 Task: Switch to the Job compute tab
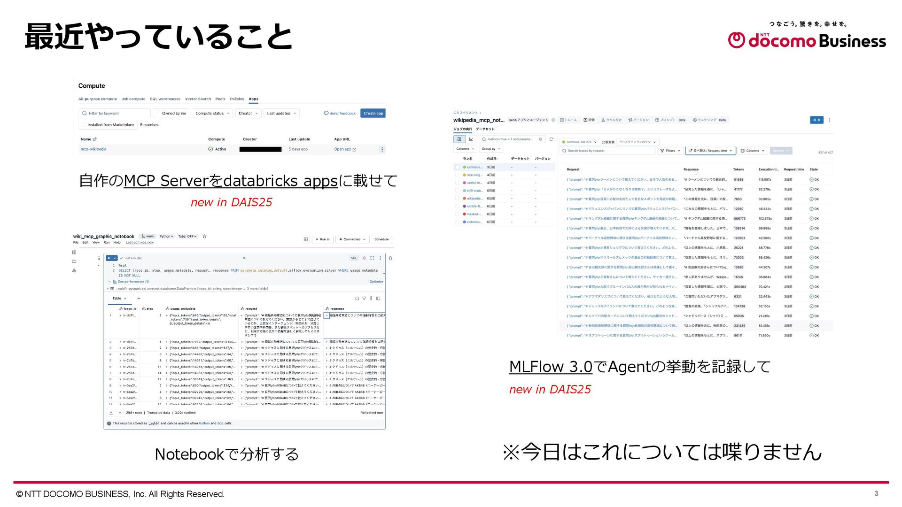pos(133,99)
